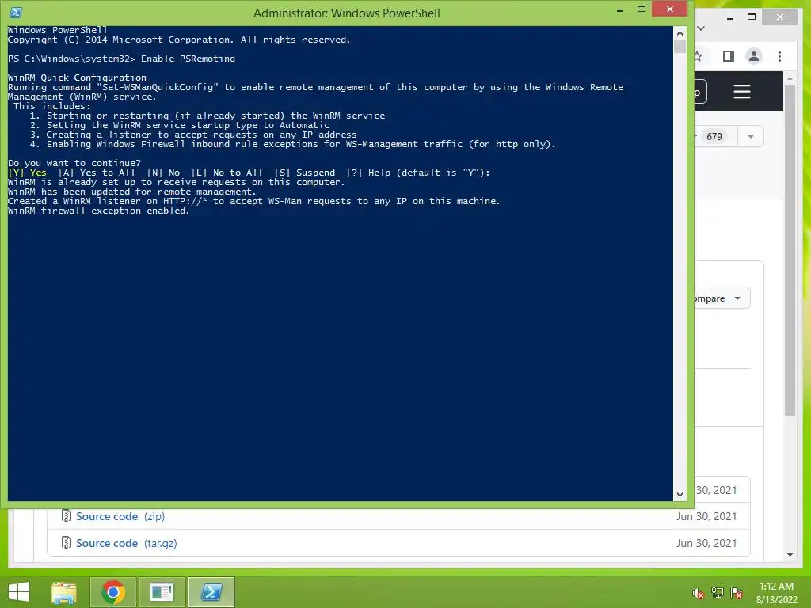Maximize the PowerShell window
The image size is (811, 608).
pyautogui.click(x=642, y=9)
